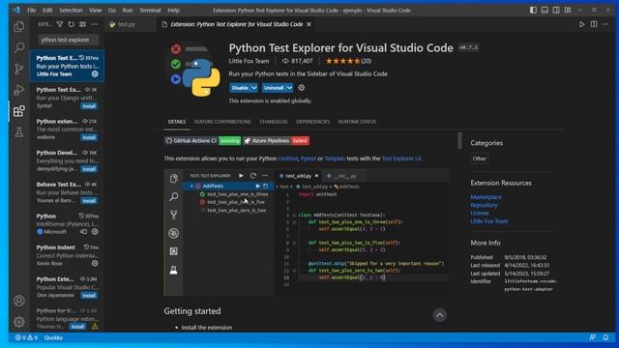
Task: Select the Details tab
Action: (177, 122)
